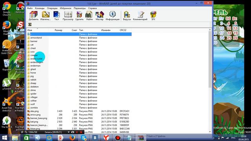251x141 pixels.
Task: Open the Справка menu
Action: click(x=93, y=8)
